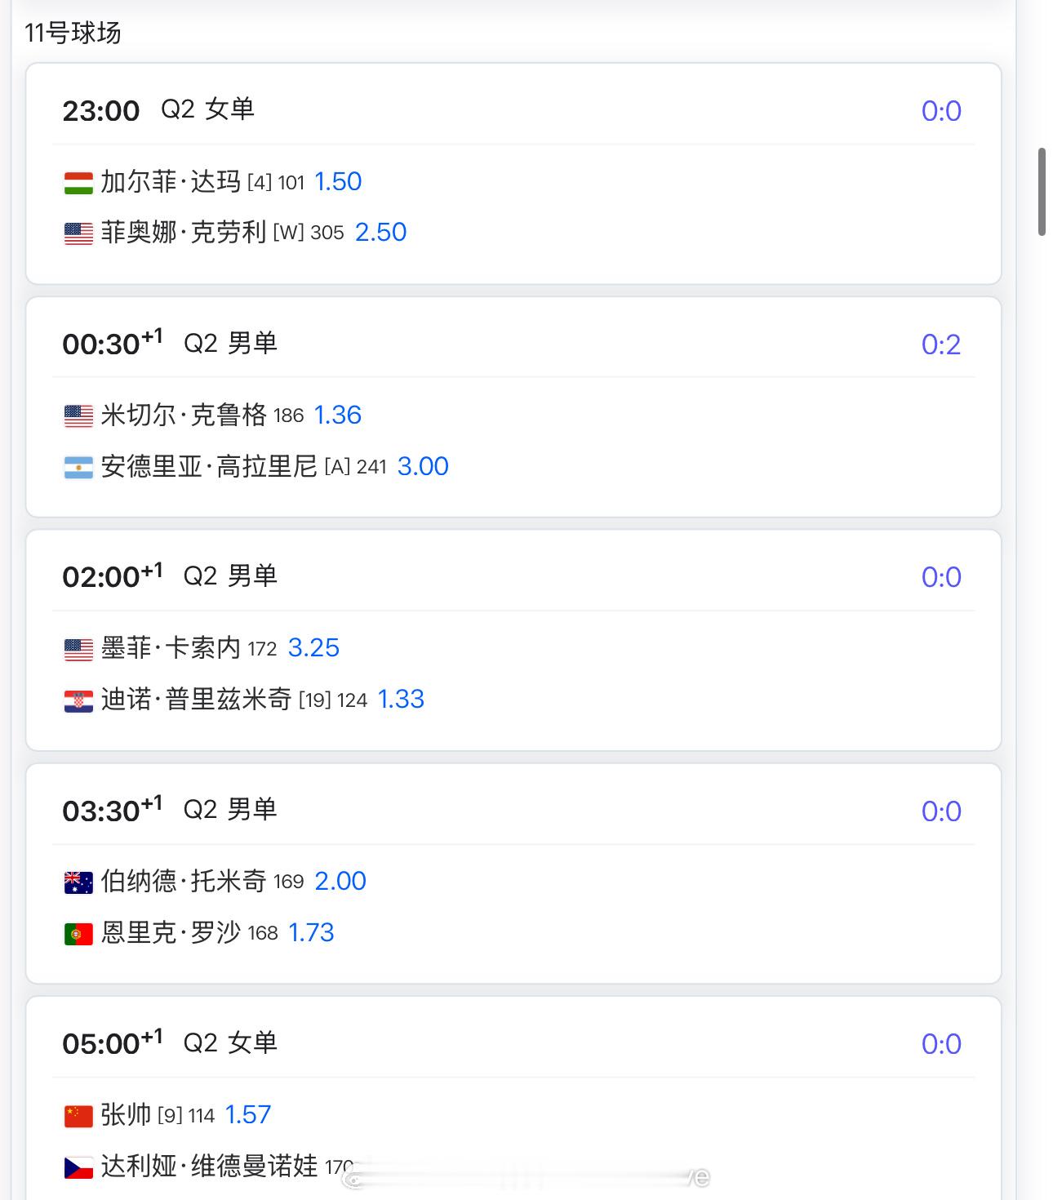Click the Argentina flag beside 安德里亚·高拉里尼
1053x1200 pixels.
coord(78,467)
